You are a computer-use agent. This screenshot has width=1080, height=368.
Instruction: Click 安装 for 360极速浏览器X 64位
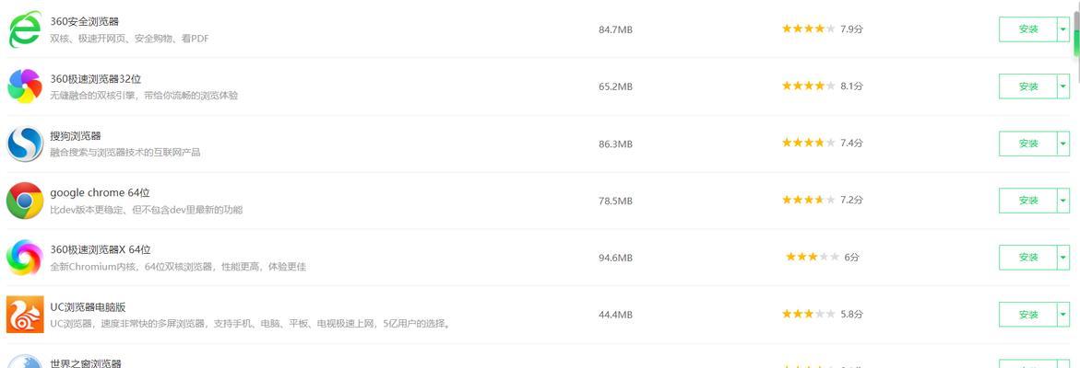pyautogui.click(x=1028, y=258)
